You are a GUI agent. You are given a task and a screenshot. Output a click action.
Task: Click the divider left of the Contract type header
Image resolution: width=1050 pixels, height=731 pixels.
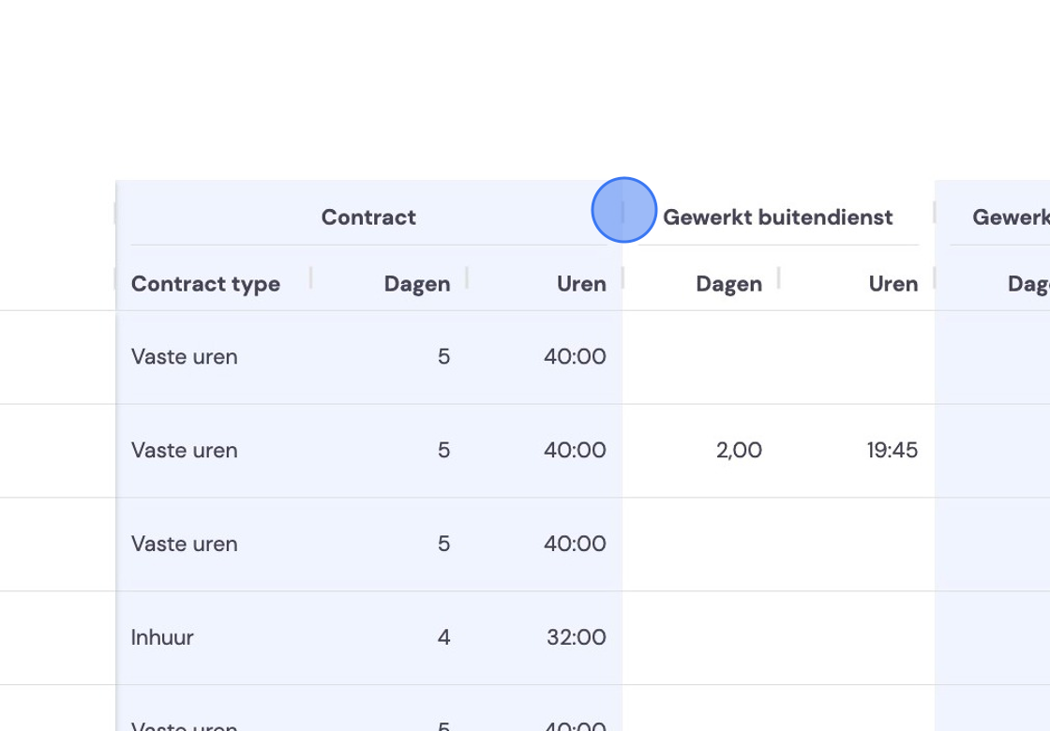click(116, 277)
